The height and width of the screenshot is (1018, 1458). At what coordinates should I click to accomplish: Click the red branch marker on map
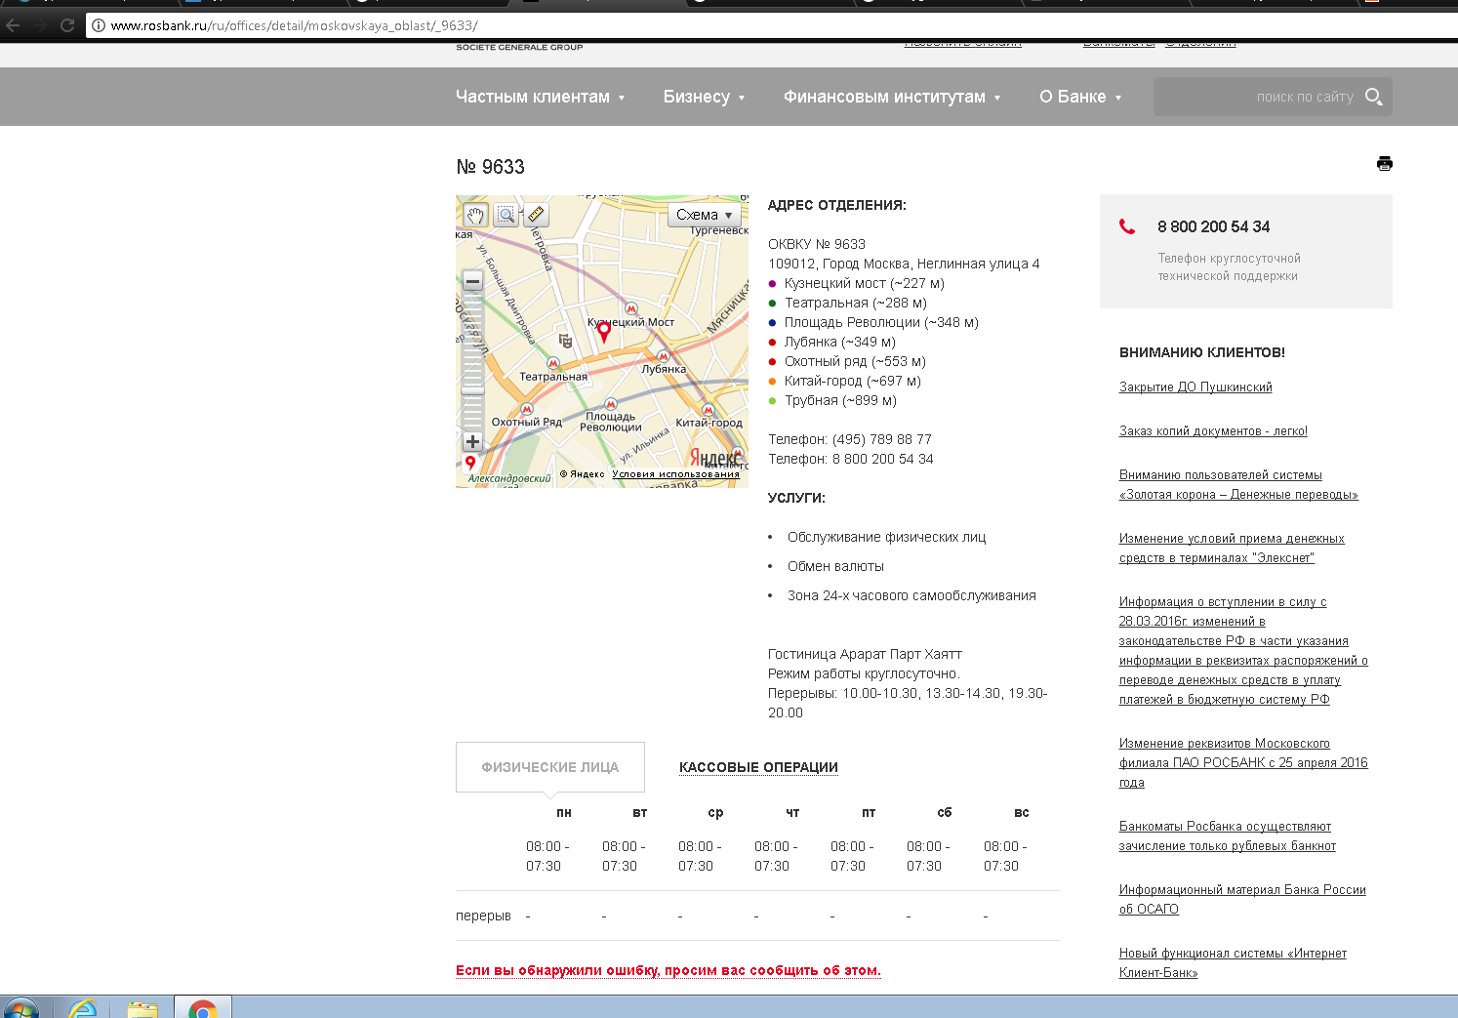pos(604,332)
